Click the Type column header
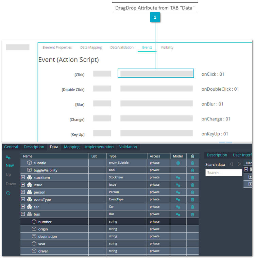Screen dimensions: 255x259 tap(126, 156)
